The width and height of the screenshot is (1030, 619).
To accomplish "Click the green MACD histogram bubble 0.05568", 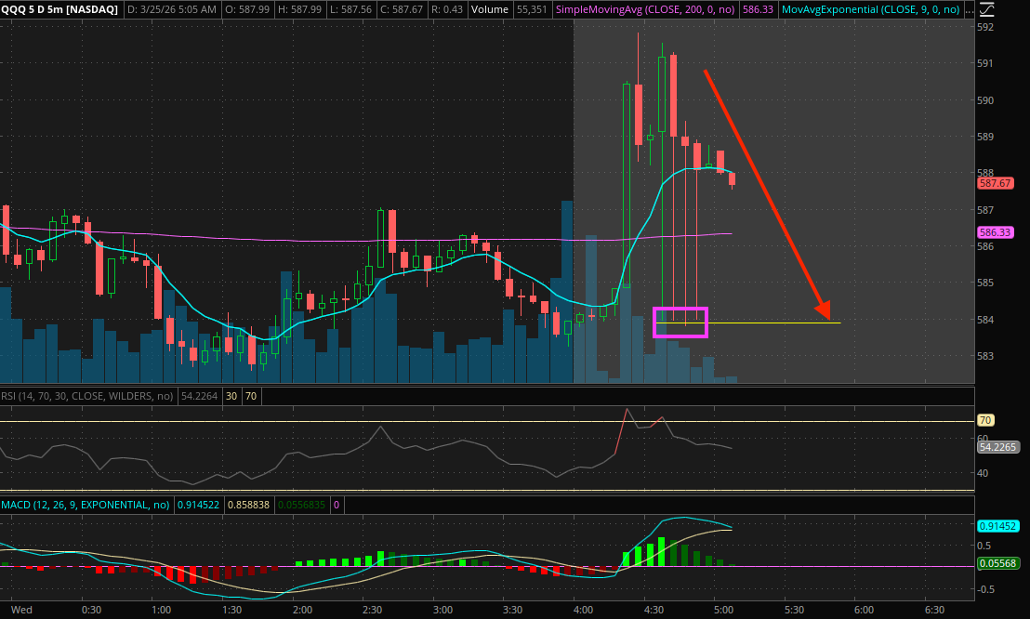I will [997, 564].
